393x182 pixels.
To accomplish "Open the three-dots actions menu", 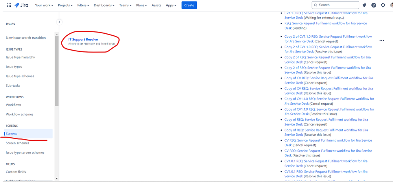I will [x=382, y=41].
